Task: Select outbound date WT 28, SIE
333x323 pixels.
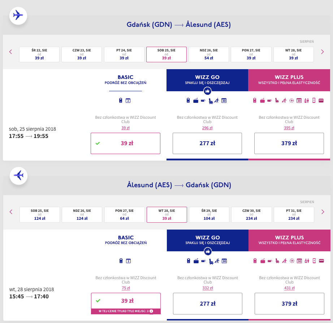Action: point(294,55)
